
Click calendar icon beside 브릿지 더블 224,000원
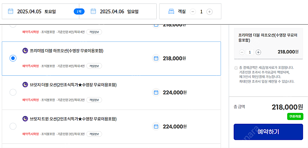click(156, 92)
